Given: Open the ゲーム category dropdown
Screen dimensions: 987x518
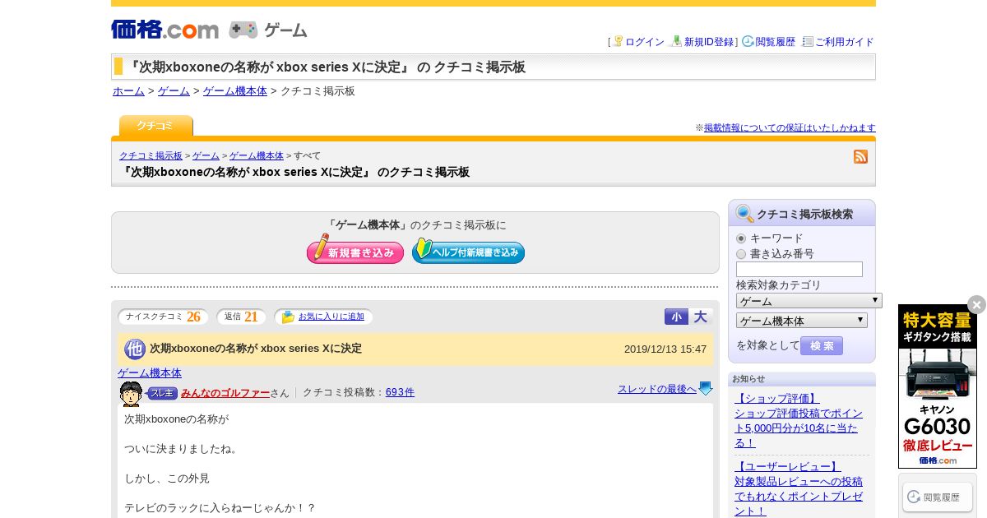Looking at the screenshot, I should (x=809, y=301).
